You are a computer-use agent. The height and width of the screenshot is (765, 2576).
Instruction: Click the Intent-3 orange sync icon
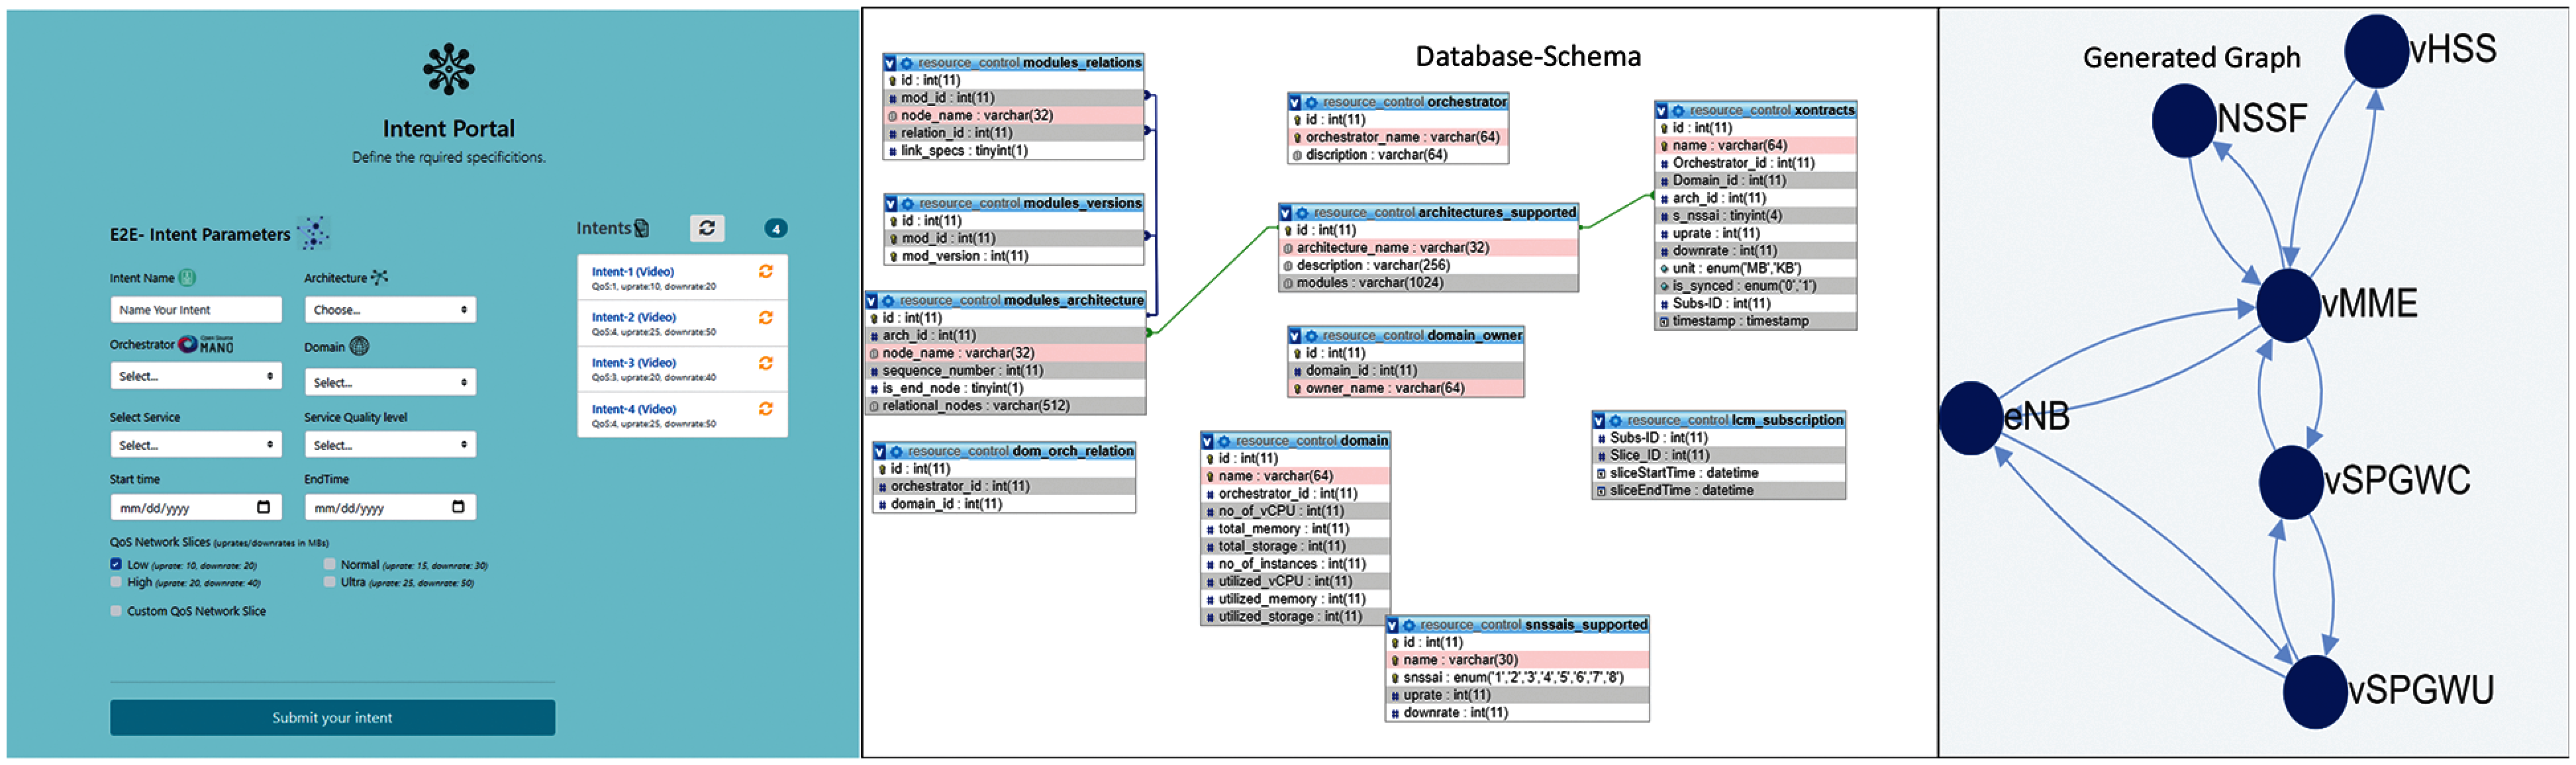765,363
